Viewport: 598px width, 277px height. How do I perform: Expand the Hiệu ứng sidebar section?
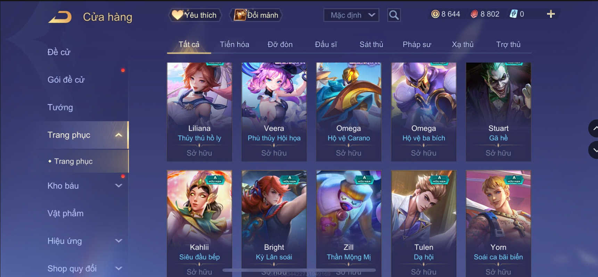118,241
